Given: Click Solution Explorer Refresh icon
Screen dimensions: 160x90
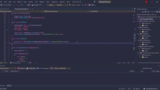Looking at the screenshot, I should coord(154,12).
